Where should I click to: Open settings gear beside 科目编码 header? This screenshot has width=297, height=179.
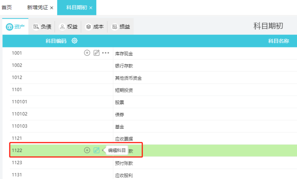(74, 41)
